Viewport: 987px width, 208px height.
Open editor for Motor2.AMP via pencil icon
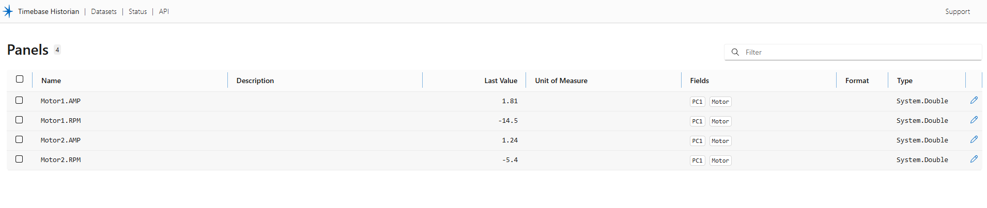[974, 140]
